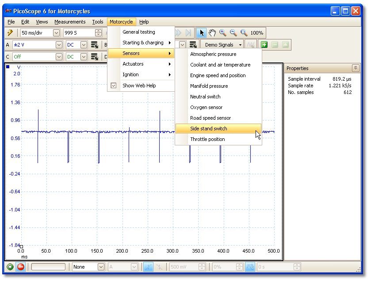Viewport: 371px width, 285px height.
Task: Open the Edit menu
Action: click(x=25, y=22)
